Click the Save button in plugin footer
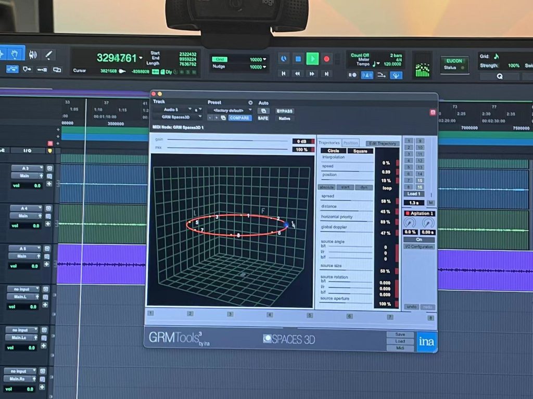 click(x=400, y=334)
